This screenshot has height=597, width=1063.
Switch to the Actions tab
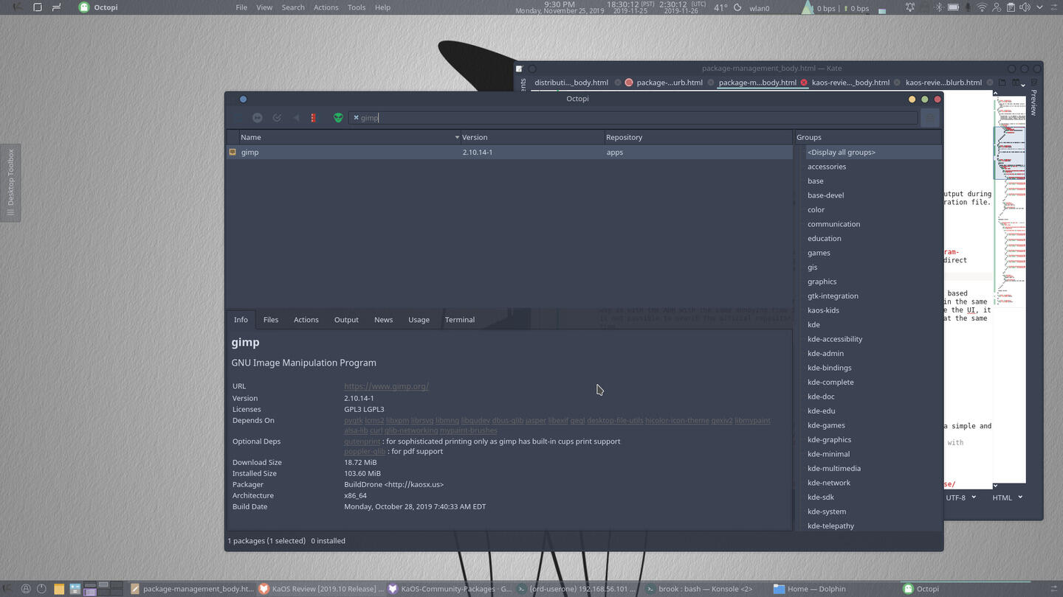point(306,320)
